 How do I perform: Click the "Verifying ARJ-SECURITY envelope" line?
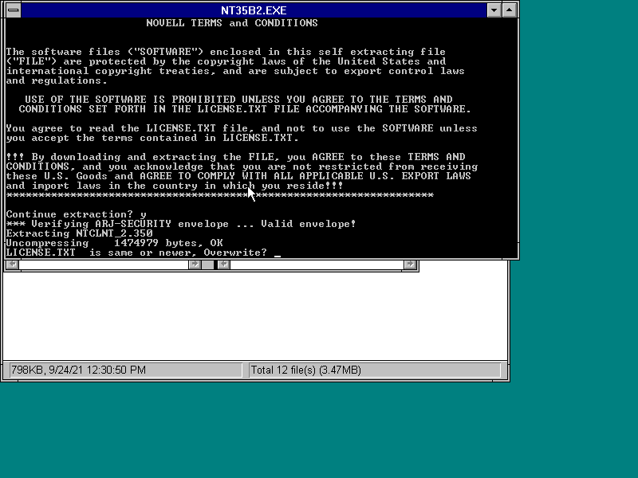(x=181, y=224)
